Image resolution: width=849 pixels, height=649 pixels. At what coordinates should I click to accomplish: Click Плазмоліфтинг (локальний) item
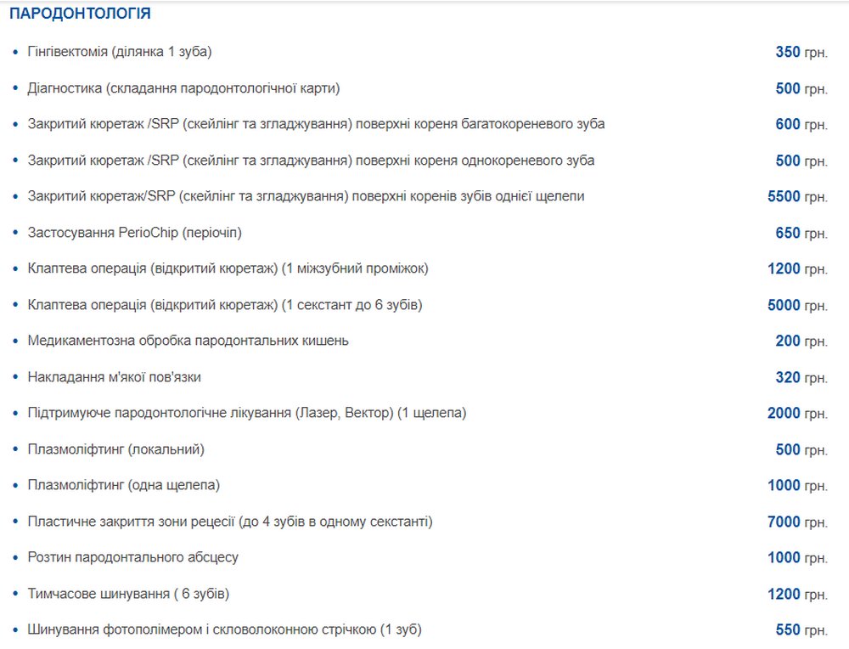coord(115,449)
